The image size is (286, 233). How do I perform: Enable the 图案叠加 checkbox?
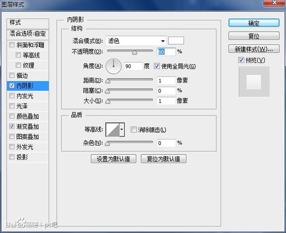click(12, 136)
